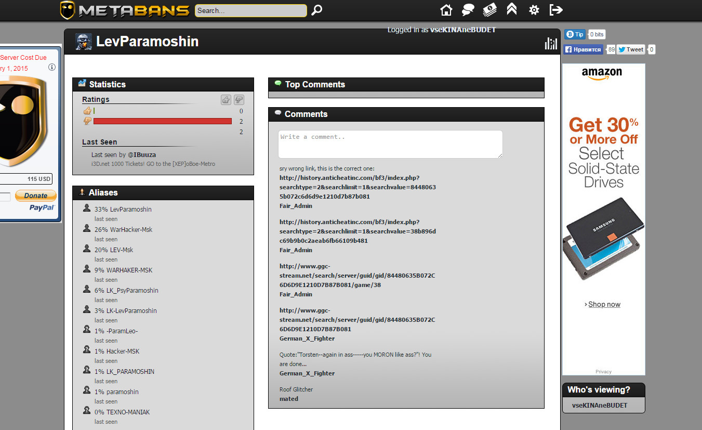The width and height of the screenshot is (702, 430).
Task: Click the logout arrow icon
Action: pyautogui.click(x=556, y=10)
